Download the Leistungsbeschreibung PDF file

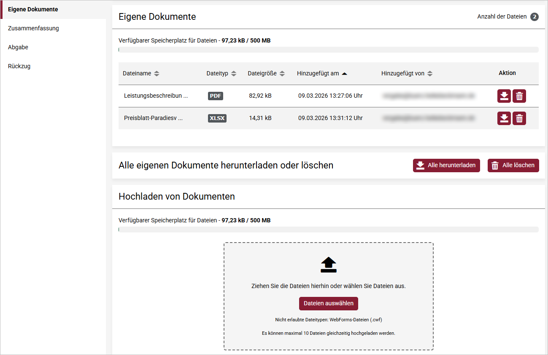pos(504,96)
